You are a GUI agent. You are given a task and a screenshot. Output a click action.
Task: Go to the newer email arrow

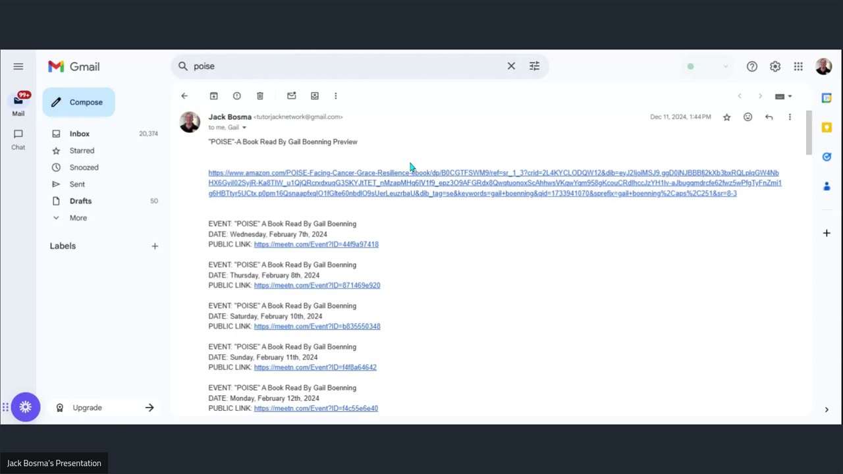(740, 96)
